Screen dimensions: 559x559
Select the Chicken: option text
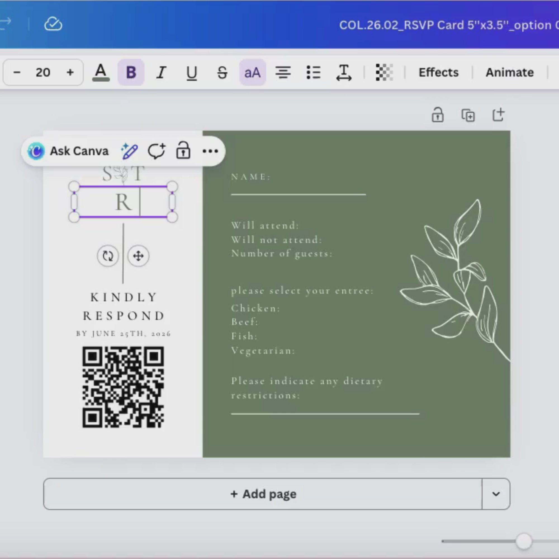255,308
